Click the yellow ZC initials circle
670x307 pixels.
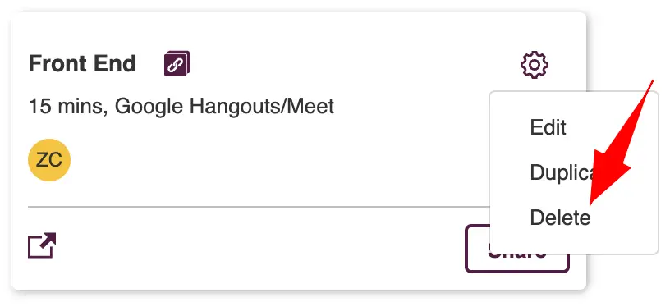49,160
